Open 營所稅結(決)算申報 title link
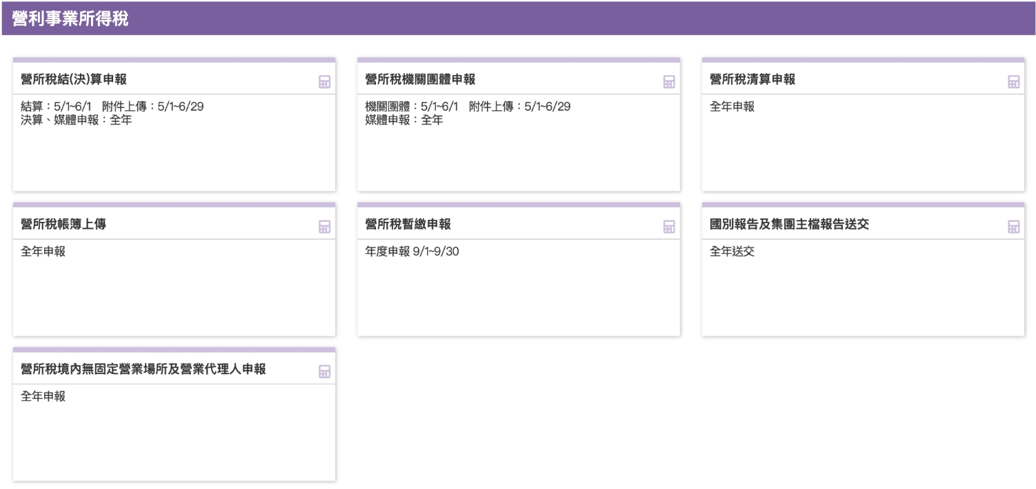Viewport: 1036px width, 489px height. pos(74,79)
